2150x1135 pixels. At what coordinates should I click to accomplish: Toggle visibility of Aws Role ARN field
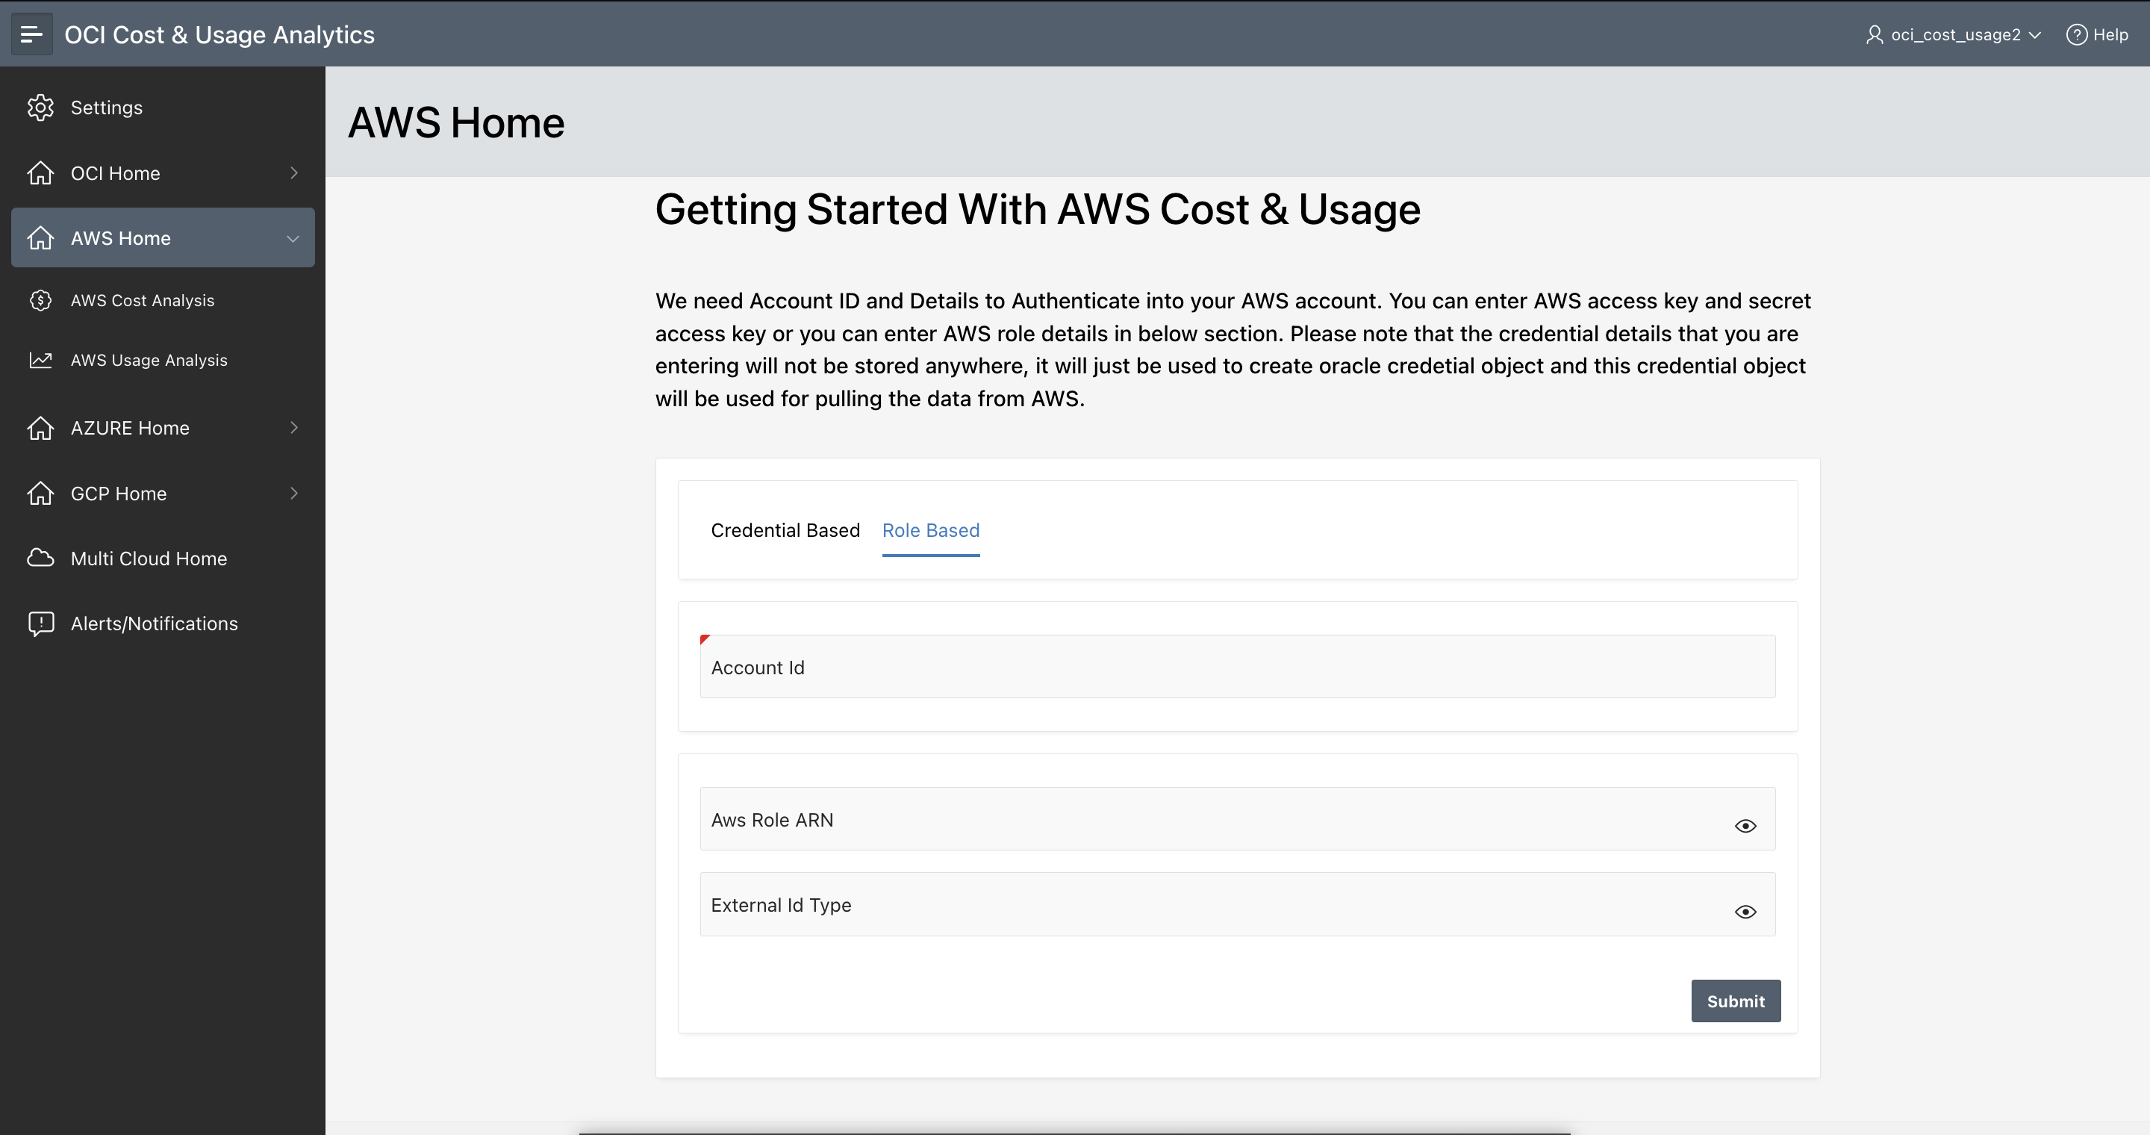(x=1745, y=826)
